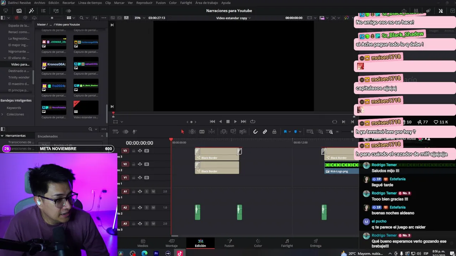
Task: Switch to the Color page
Action: tap(258, 243)
